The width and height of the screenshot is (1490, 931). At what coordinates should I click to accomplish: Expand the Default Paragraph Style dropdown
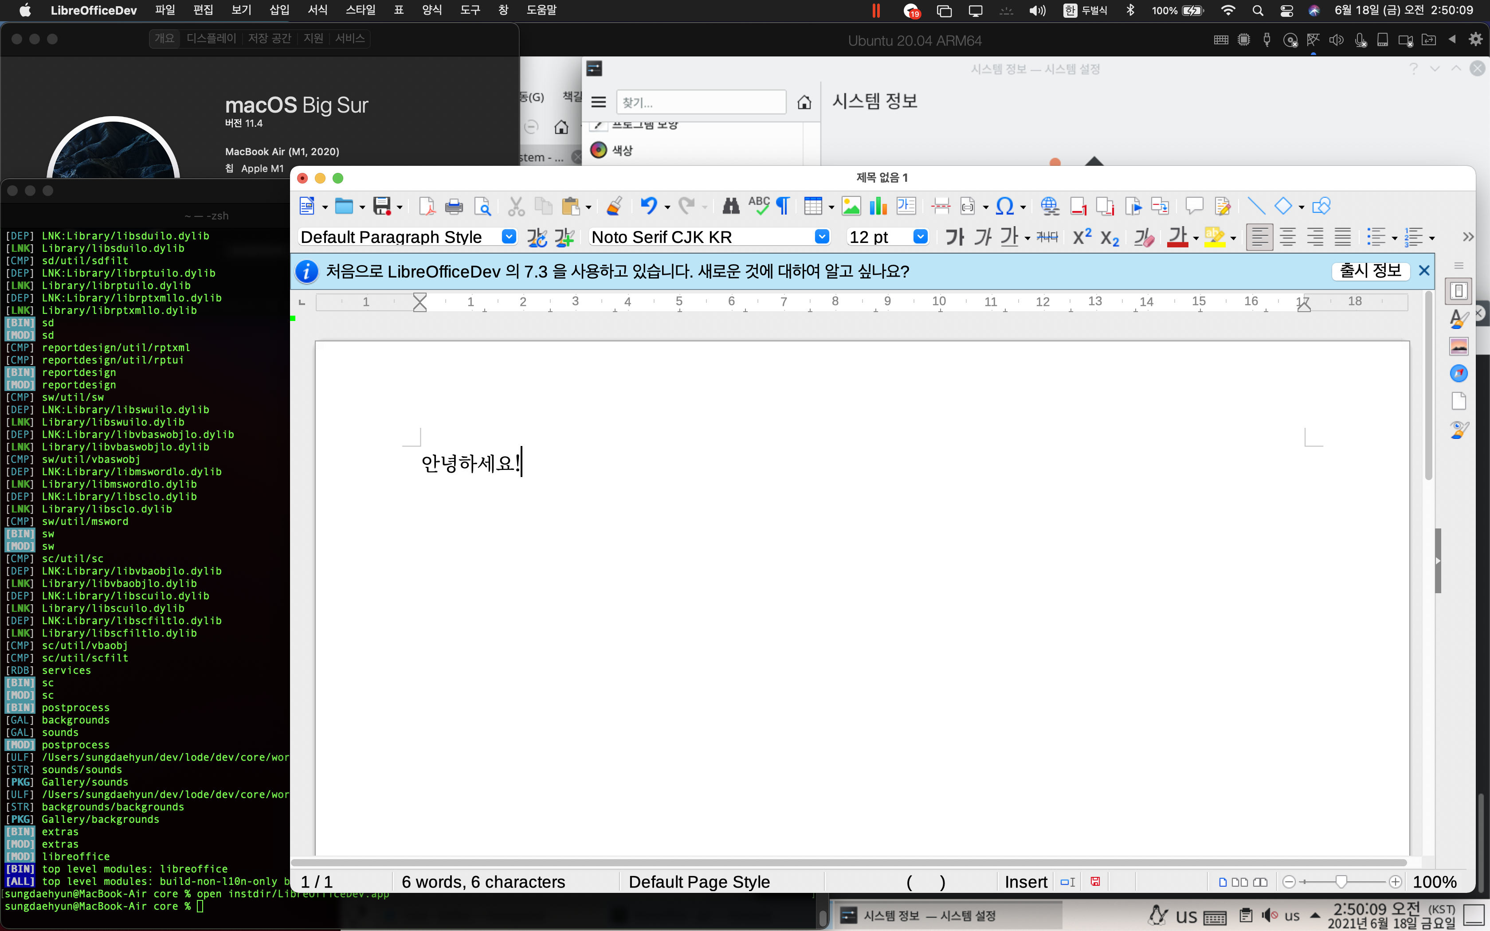coord(509,237)
